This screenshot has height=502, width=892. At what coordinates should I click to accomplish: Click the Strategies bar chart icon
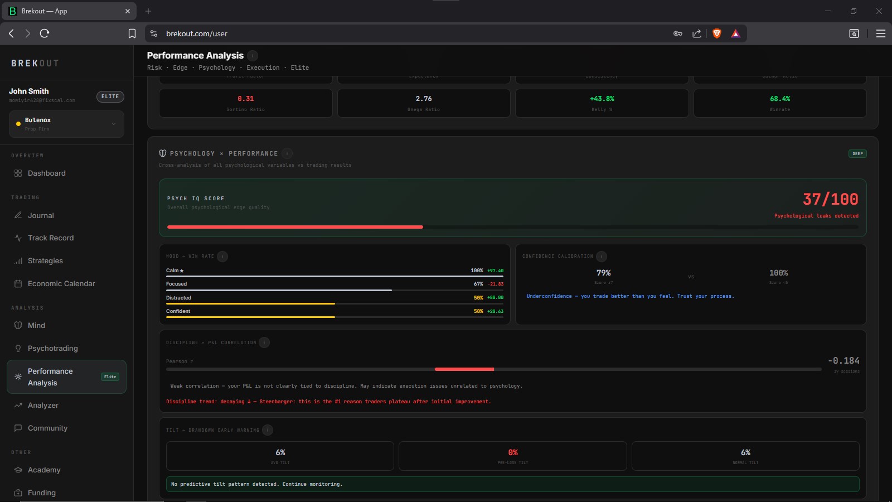(x=18, y=260)
